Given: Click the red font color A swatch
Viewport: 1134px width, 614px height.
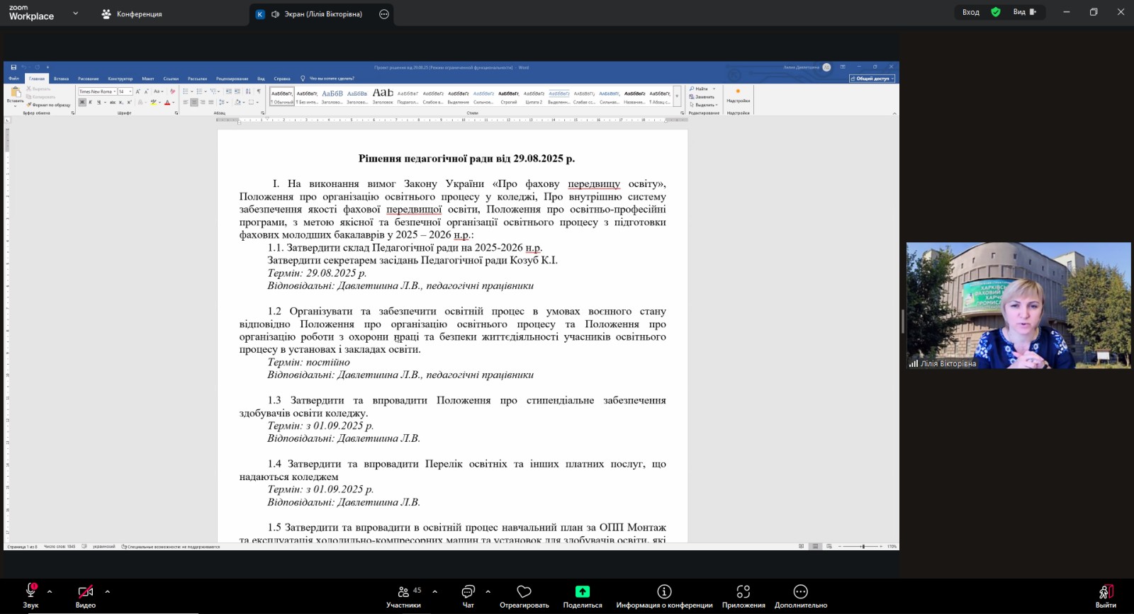Looking at the screenshot, I should 167,102.
